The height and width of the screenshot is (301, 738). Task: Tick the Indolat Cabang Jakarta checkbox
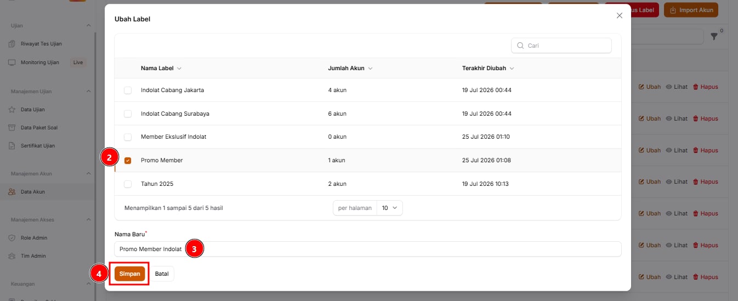[x=128, y=90]
